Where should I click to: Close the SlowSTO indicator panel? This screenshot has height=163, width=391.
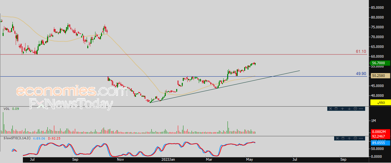pos(337,138)
